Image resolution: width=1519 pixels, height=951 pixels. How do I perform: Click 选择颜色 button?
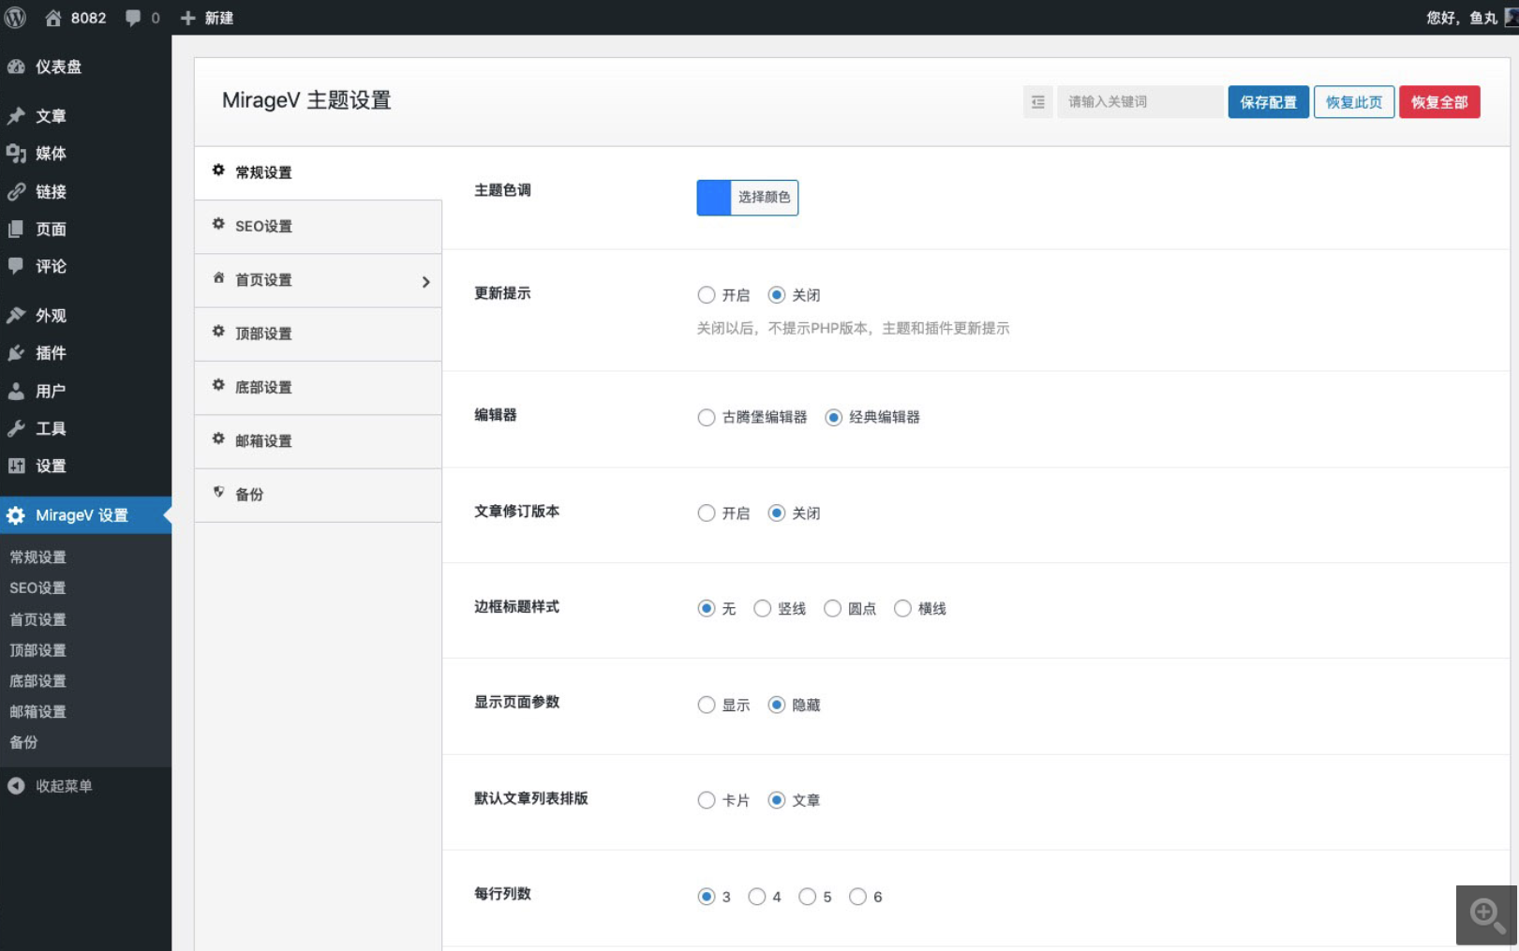[x=764, y=198]
